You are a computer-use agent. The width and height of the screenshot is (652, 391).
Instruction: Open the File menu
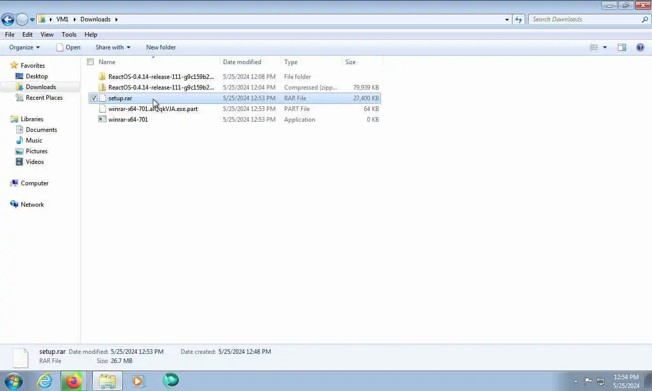click(10, 35)
